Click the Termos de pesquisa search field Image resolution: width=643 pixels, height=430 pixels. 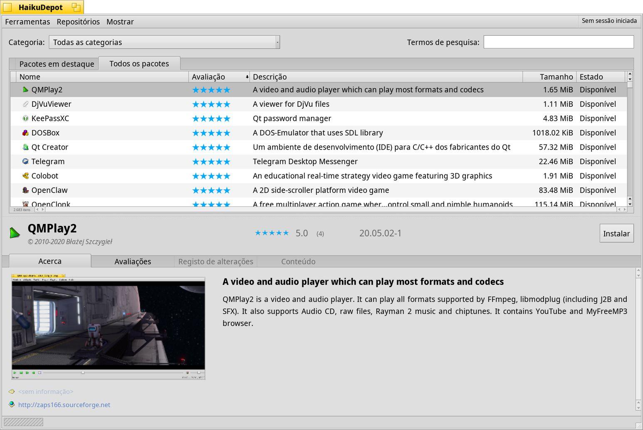tap(558, 42)
